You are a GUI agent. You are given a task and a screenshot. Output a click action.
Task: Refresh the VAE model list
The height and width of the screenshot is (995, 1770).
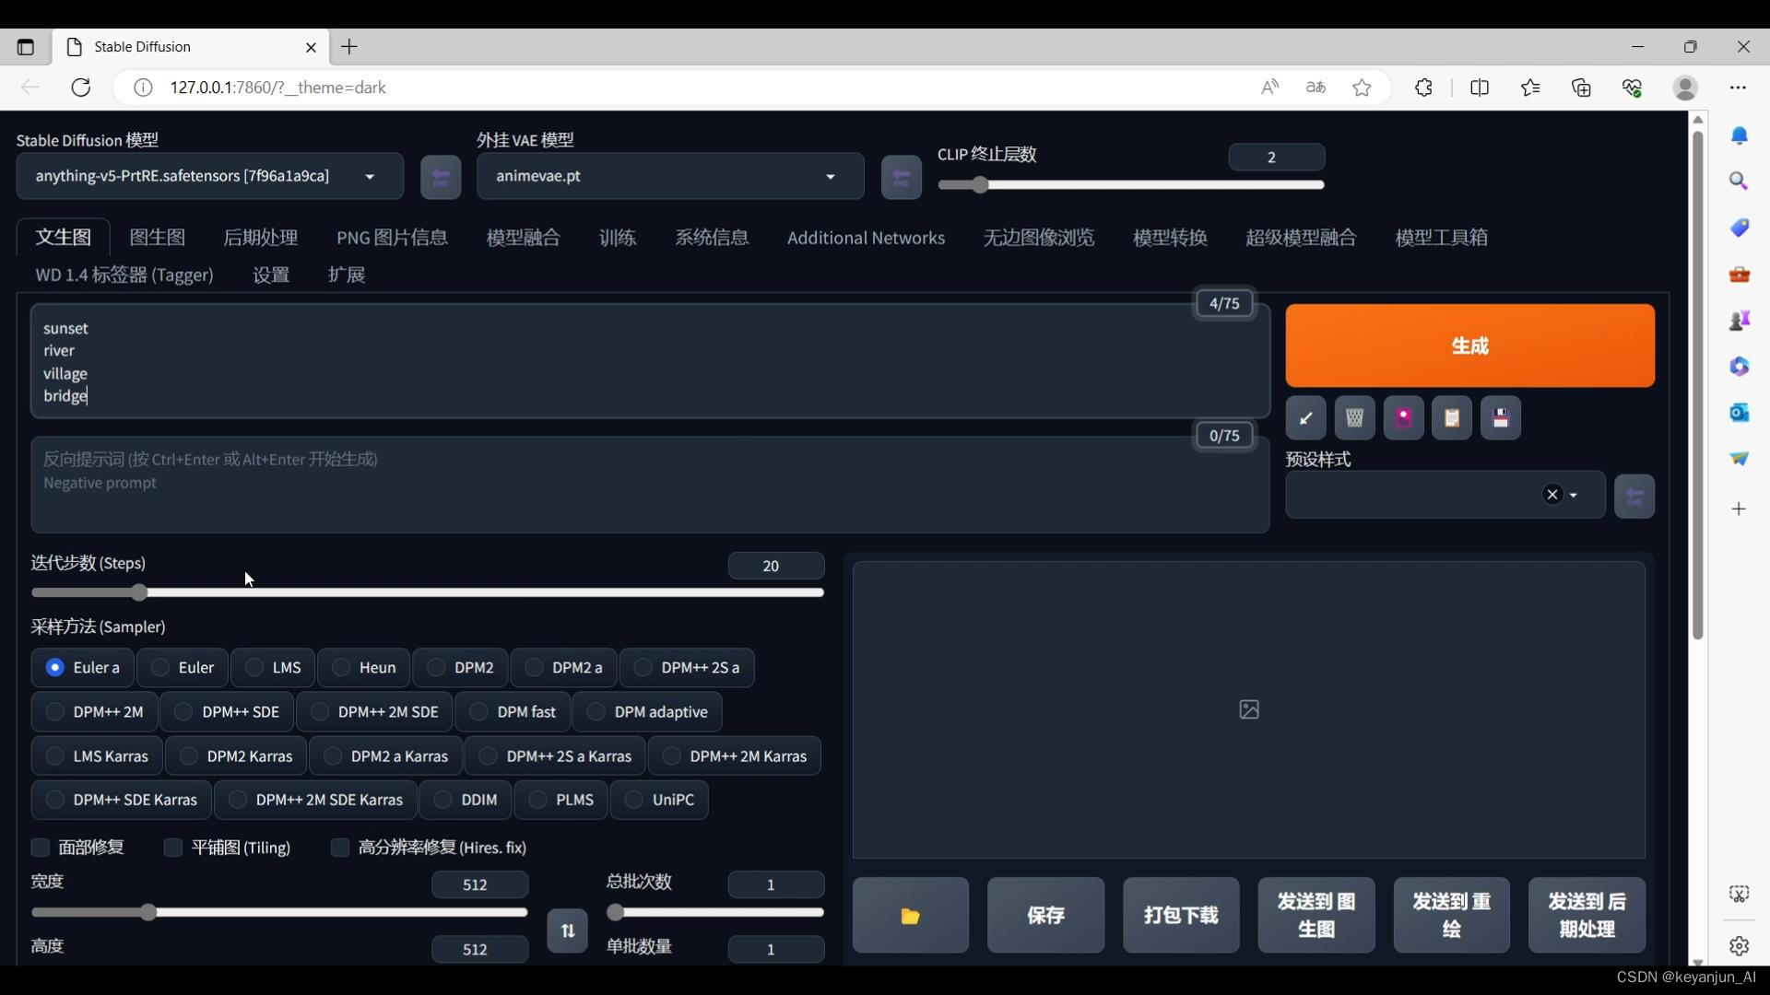901,177
